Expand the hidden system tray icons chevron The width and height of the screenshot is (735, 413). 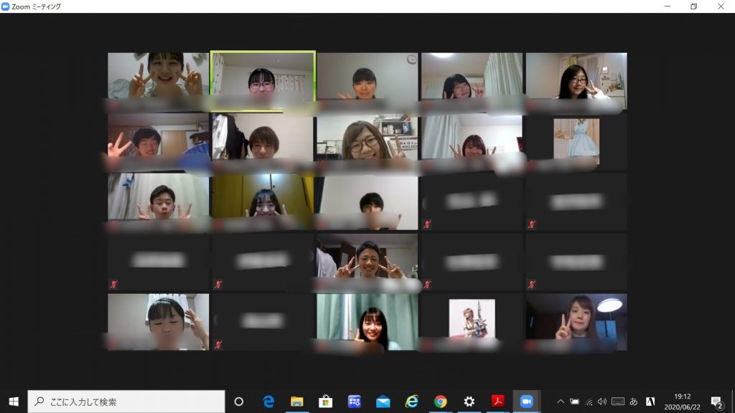[561, 402]
